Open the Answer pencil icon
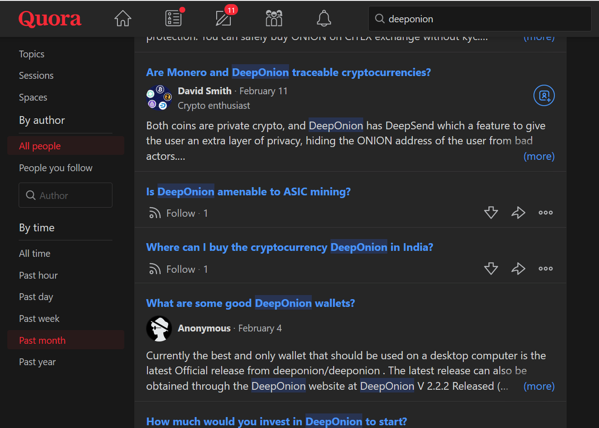Screen dimensions: 599x428 click(223, 18)
